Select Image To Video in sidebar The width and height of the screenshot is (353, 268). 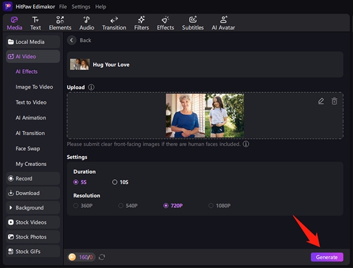[x=34, y=87]
